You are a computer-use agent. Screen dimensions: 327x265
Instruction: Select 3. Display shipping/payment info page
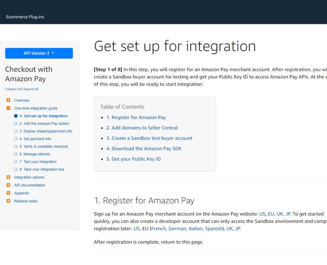(46, 131)
